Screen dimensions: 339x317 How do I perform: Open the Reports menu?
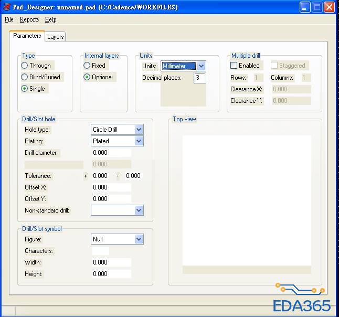(x=29, y=19)
